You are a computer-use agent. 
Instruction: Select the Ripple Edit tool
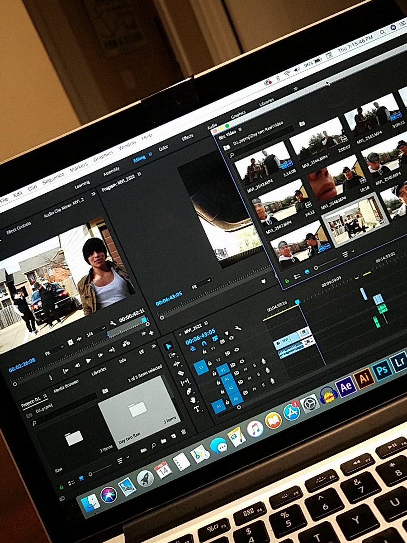click(x=177, y=363)
